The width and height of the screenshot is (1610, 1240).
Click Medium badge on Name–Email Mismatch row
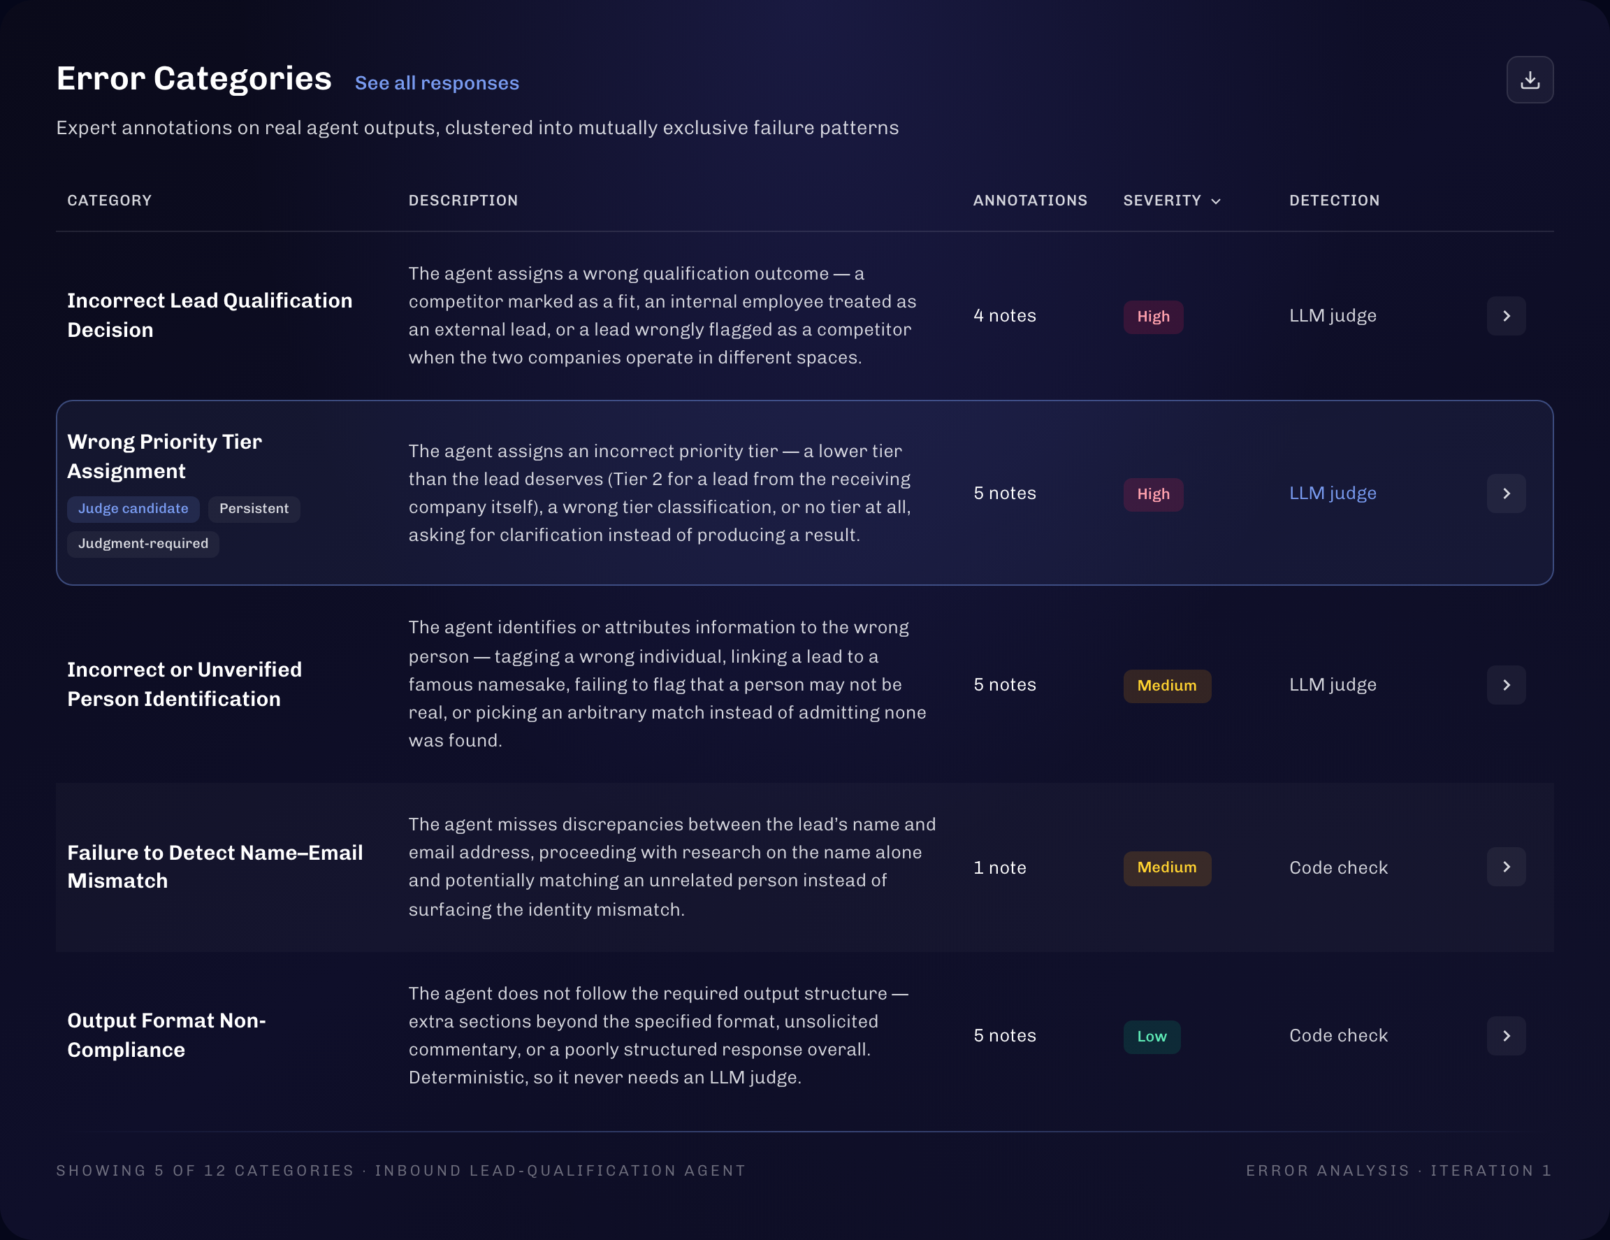point(1167,867)
